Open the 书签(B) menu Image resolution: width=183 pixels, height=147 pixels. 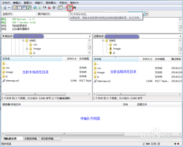(63, 3)
